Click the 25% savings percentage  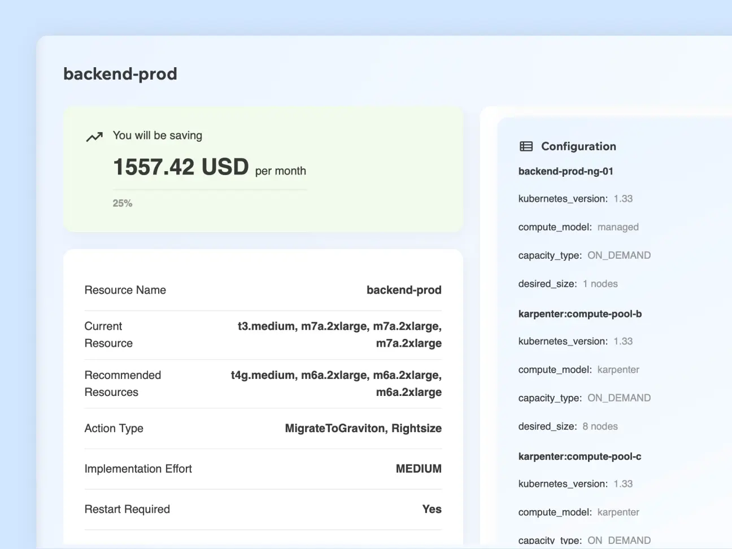pyautogui.click(x=123, y=203)
